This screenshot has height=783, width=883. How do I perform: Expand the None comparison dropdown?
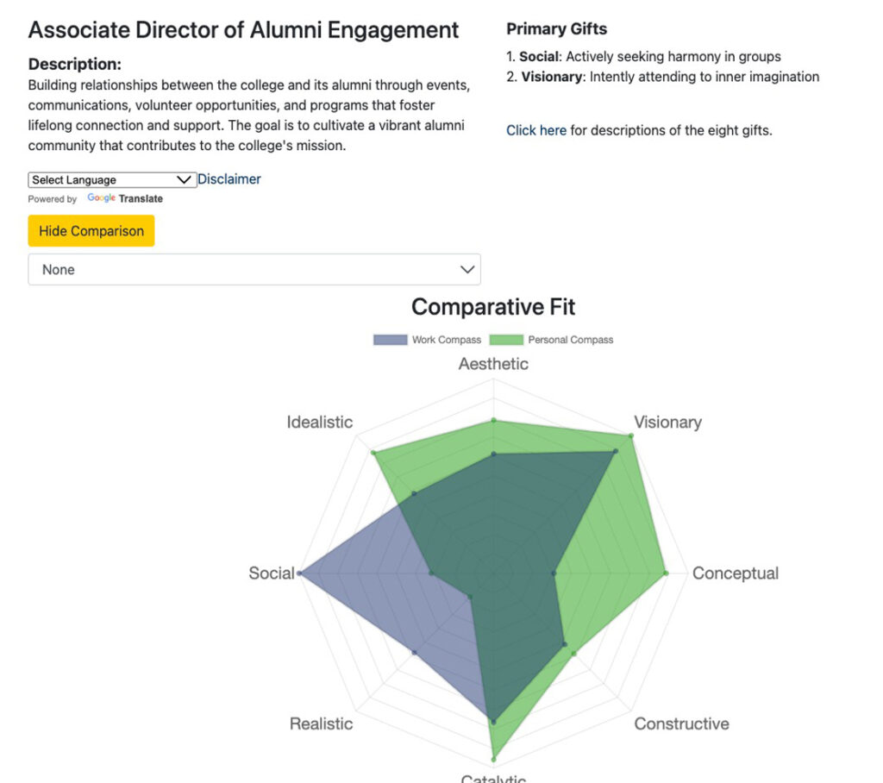pyautogui.click(x=254, y=270)
